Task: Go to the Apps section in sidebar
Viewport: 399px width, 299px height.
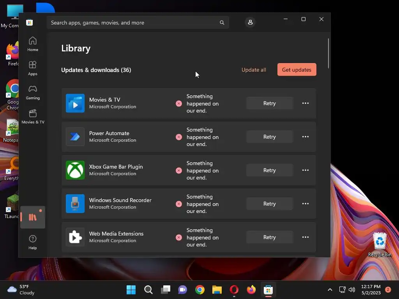Action: pos(33,69)
